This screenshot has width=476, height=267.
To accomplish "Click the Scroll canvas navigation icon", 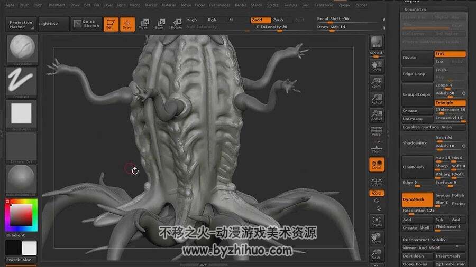I will 377,66.
